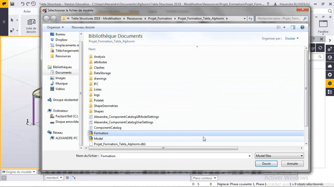Select the drawings folder
334x187 pixels.
100,79
